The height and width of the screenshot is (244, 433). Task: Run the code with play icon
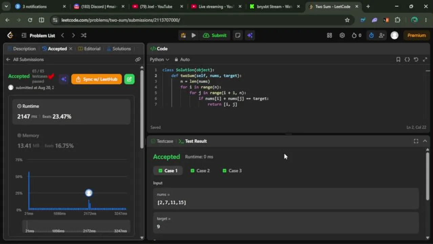(x=193, y=35)
